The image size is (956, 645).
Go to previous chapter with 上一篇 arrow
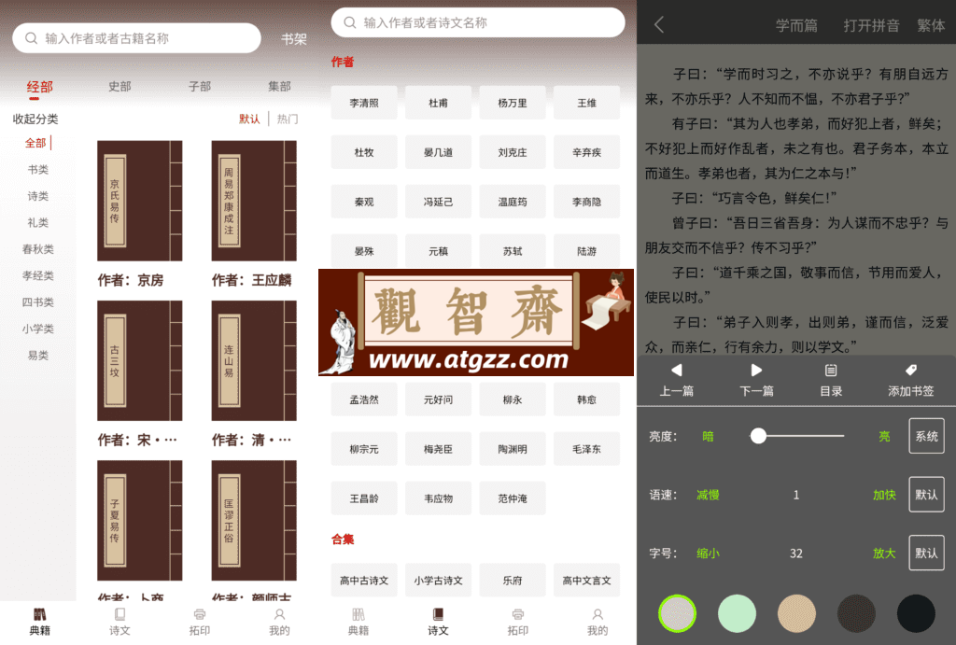tap(676, 370)
